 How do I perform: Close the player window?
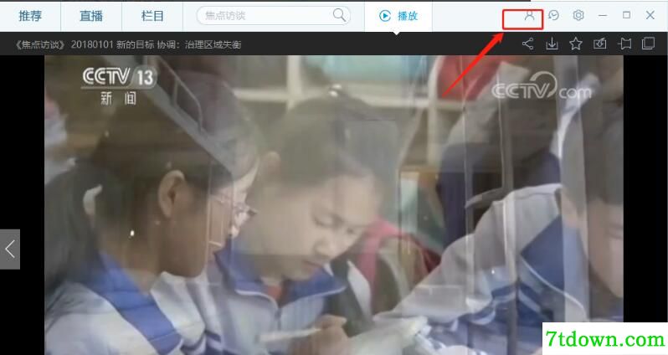point(650,15)
